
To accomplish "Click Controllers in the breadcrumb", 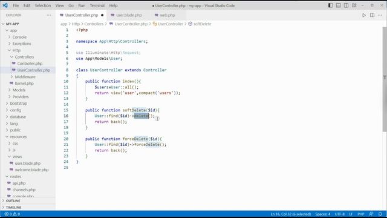I will tap(94, 24).
